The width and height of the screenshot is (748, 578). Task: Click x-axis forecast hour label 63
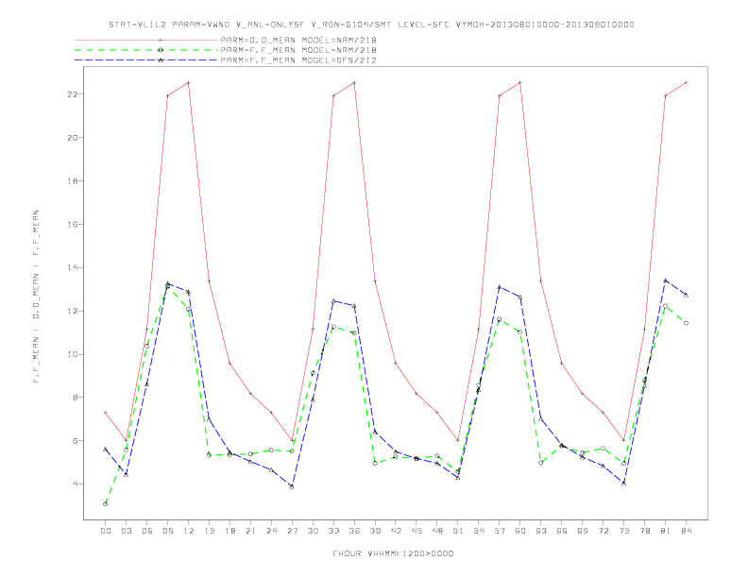click(541, 531)
